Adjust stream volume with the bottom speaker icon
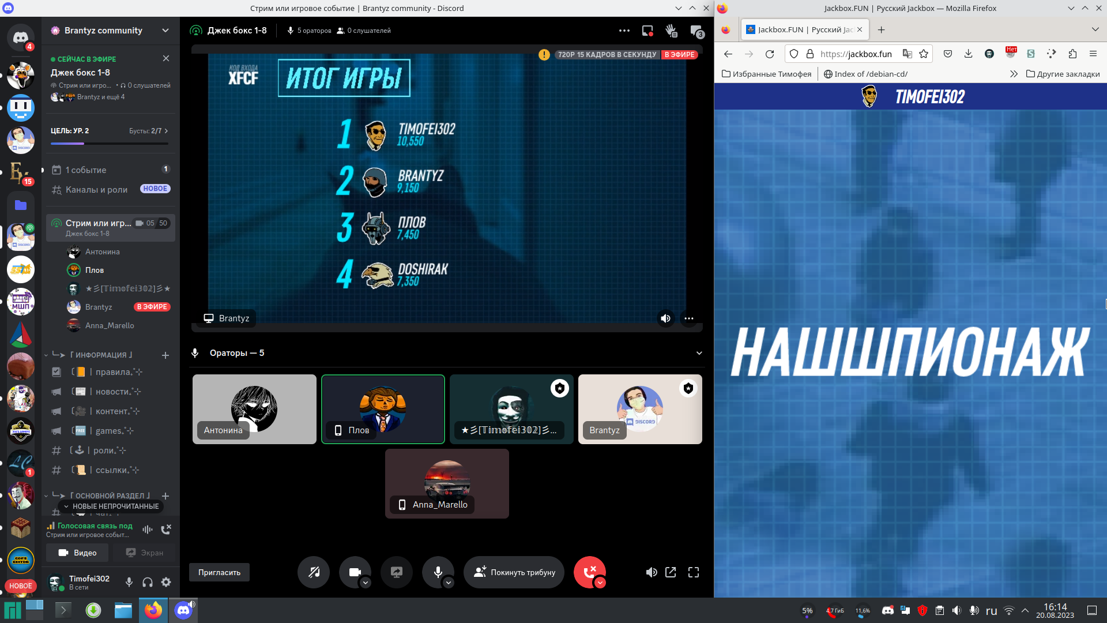 [x=652, y=572]
